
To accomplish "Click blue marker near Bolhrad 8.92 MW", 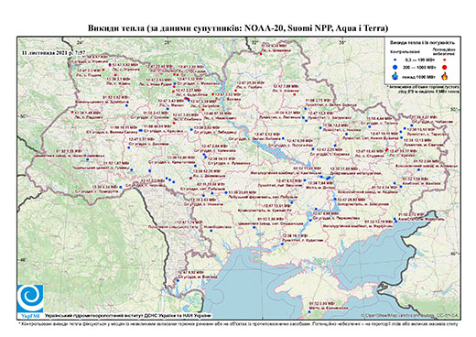I will (x=178, y=280).
